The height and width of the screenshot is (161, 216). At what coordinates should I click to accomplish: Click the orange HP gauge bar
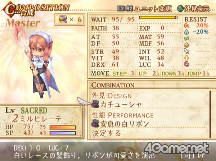pos(63,127)
